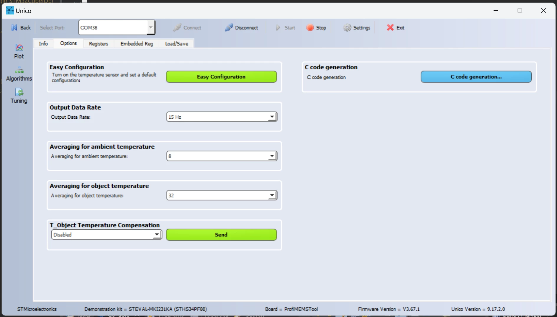Click the STMicroelectronics status label
The image size is (557, 317).
point(37,309)
